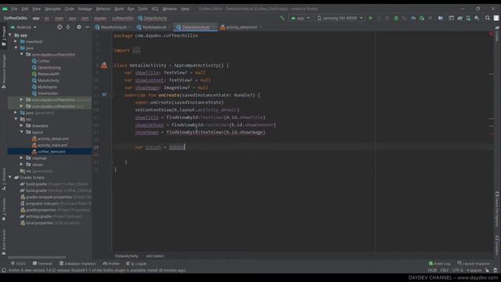Click the Collapse All icon in Project panel
Image resolution: width=501 pixels, height=282 pixels.
point(68,27)
